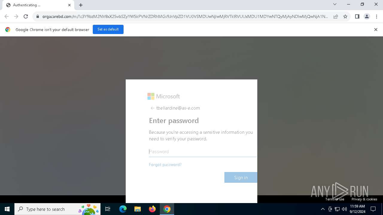Open Task View on the taskbar
This screenshot has width=383, height=215.
[108, 209]
